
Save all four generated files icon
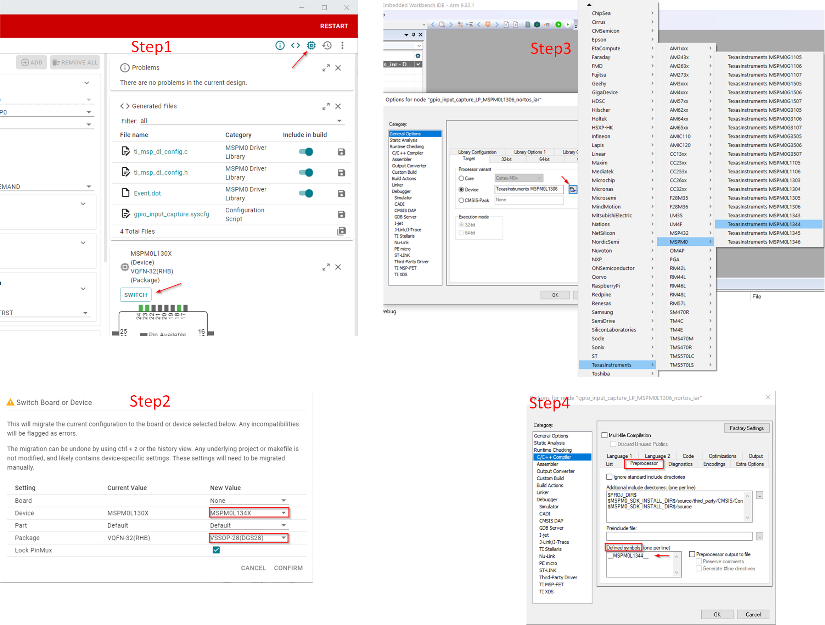(341, 231)
